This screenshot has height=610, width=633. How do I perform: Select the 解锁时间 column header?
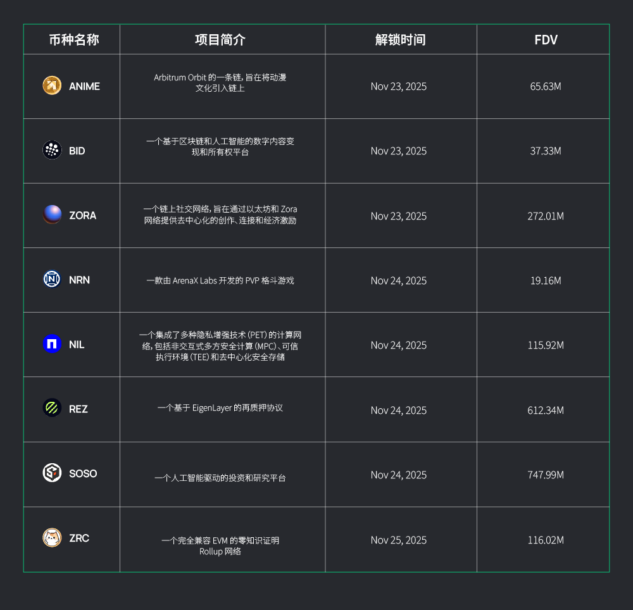coord(400,40)
